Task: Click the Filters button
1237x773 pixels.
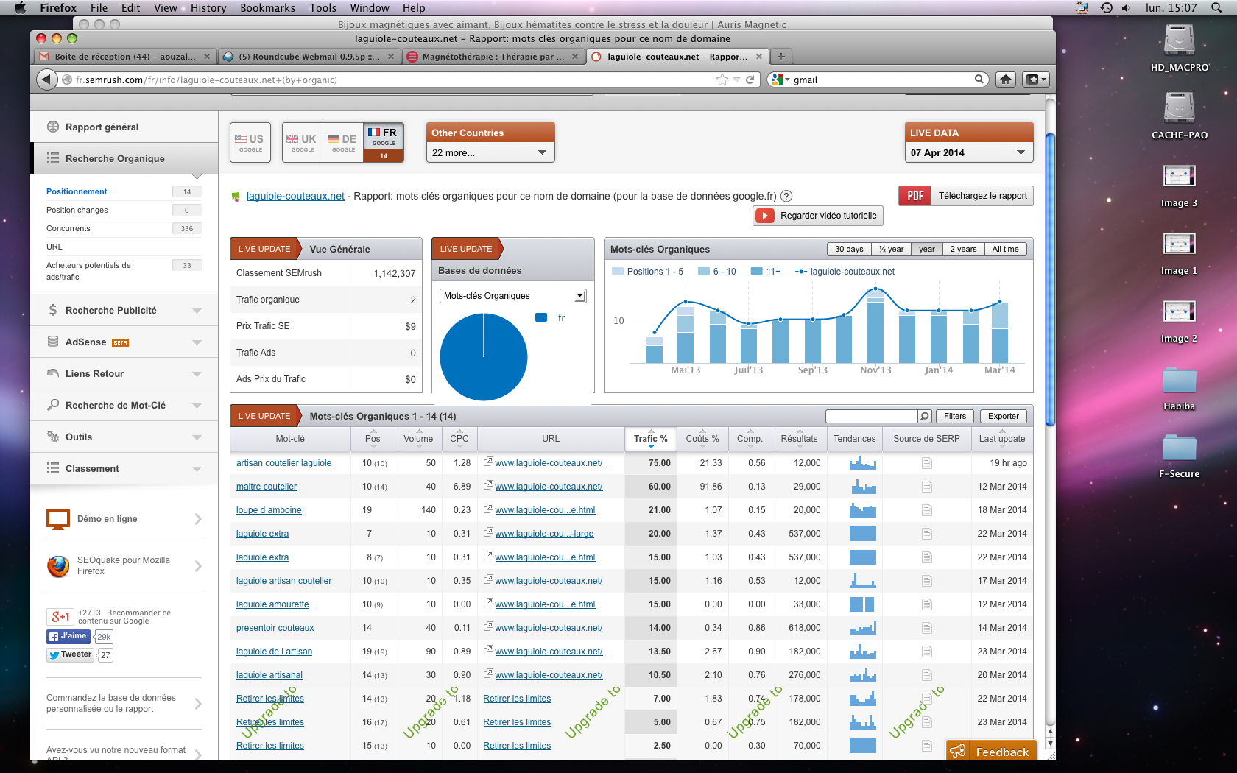Action: (x=954, y=416)
